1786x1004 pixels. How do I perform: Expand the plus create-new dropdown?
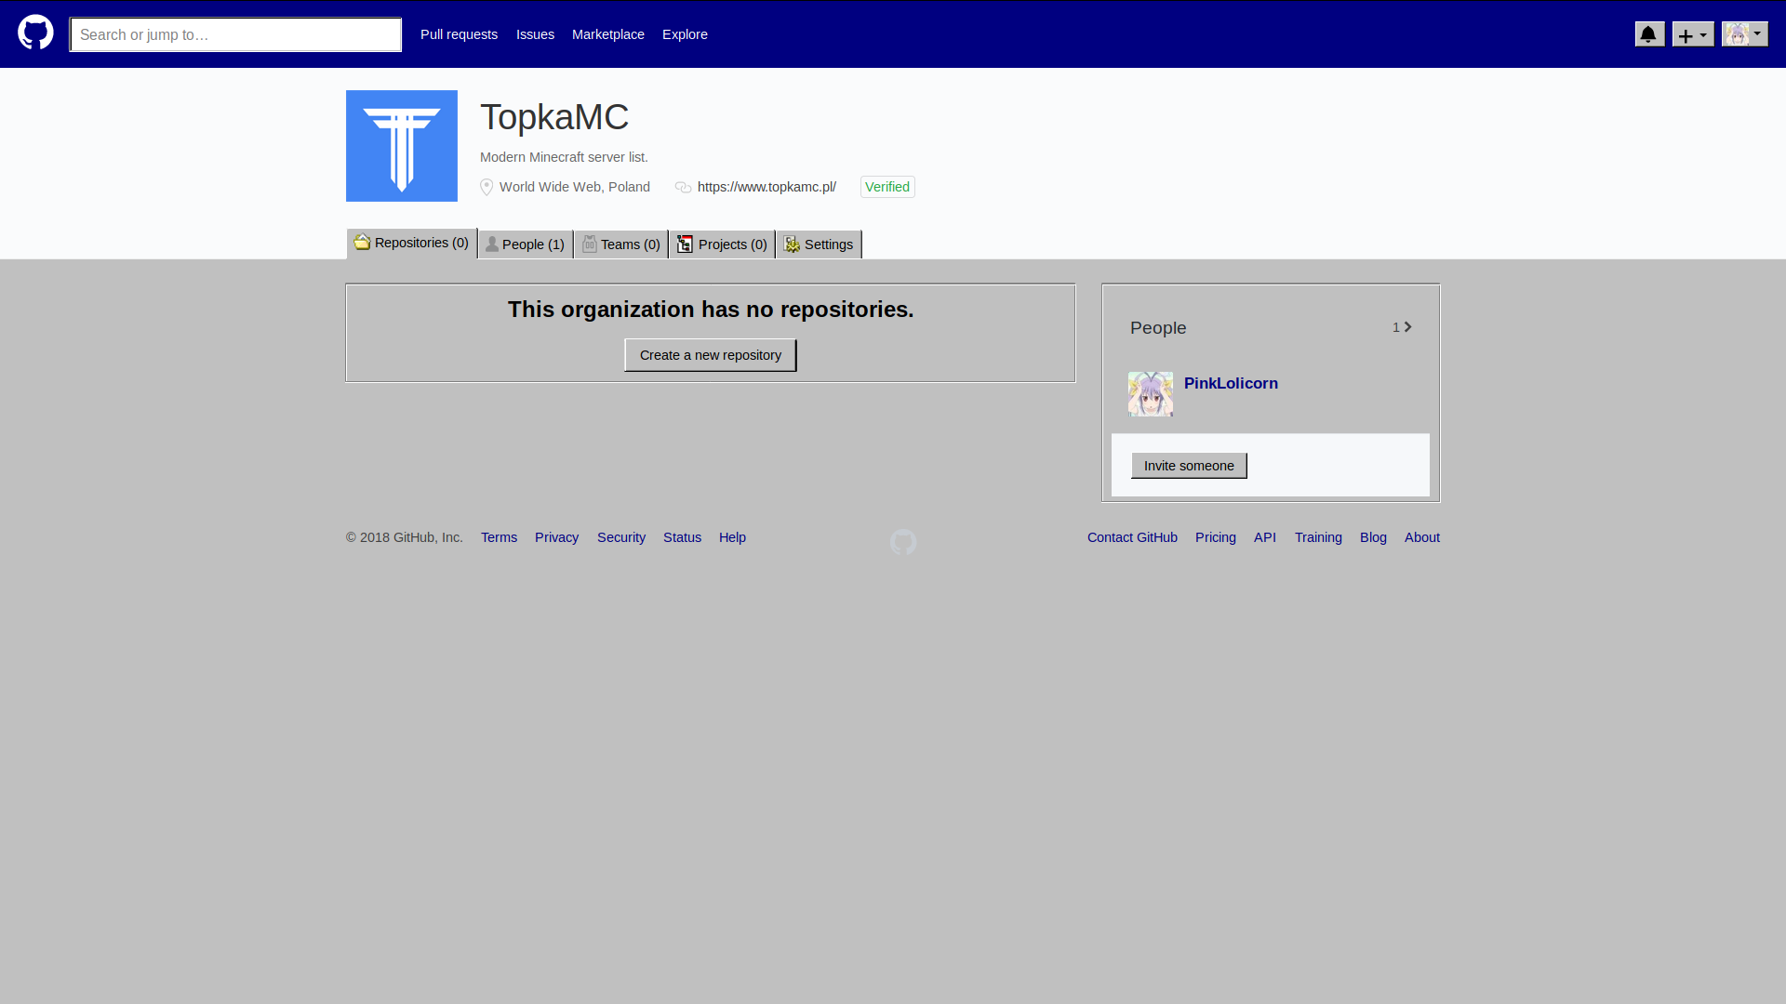(x=1692, y=34)
